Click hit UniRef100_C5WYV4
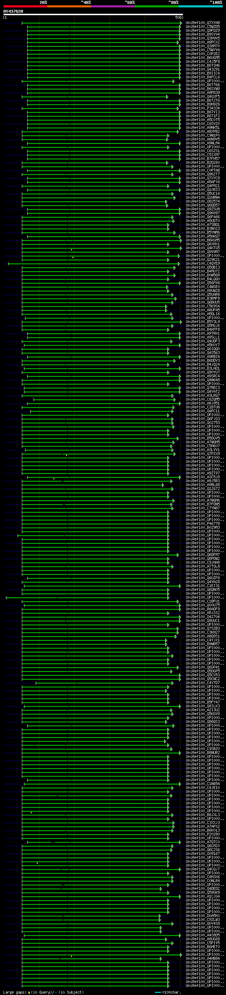 [203, 50]
